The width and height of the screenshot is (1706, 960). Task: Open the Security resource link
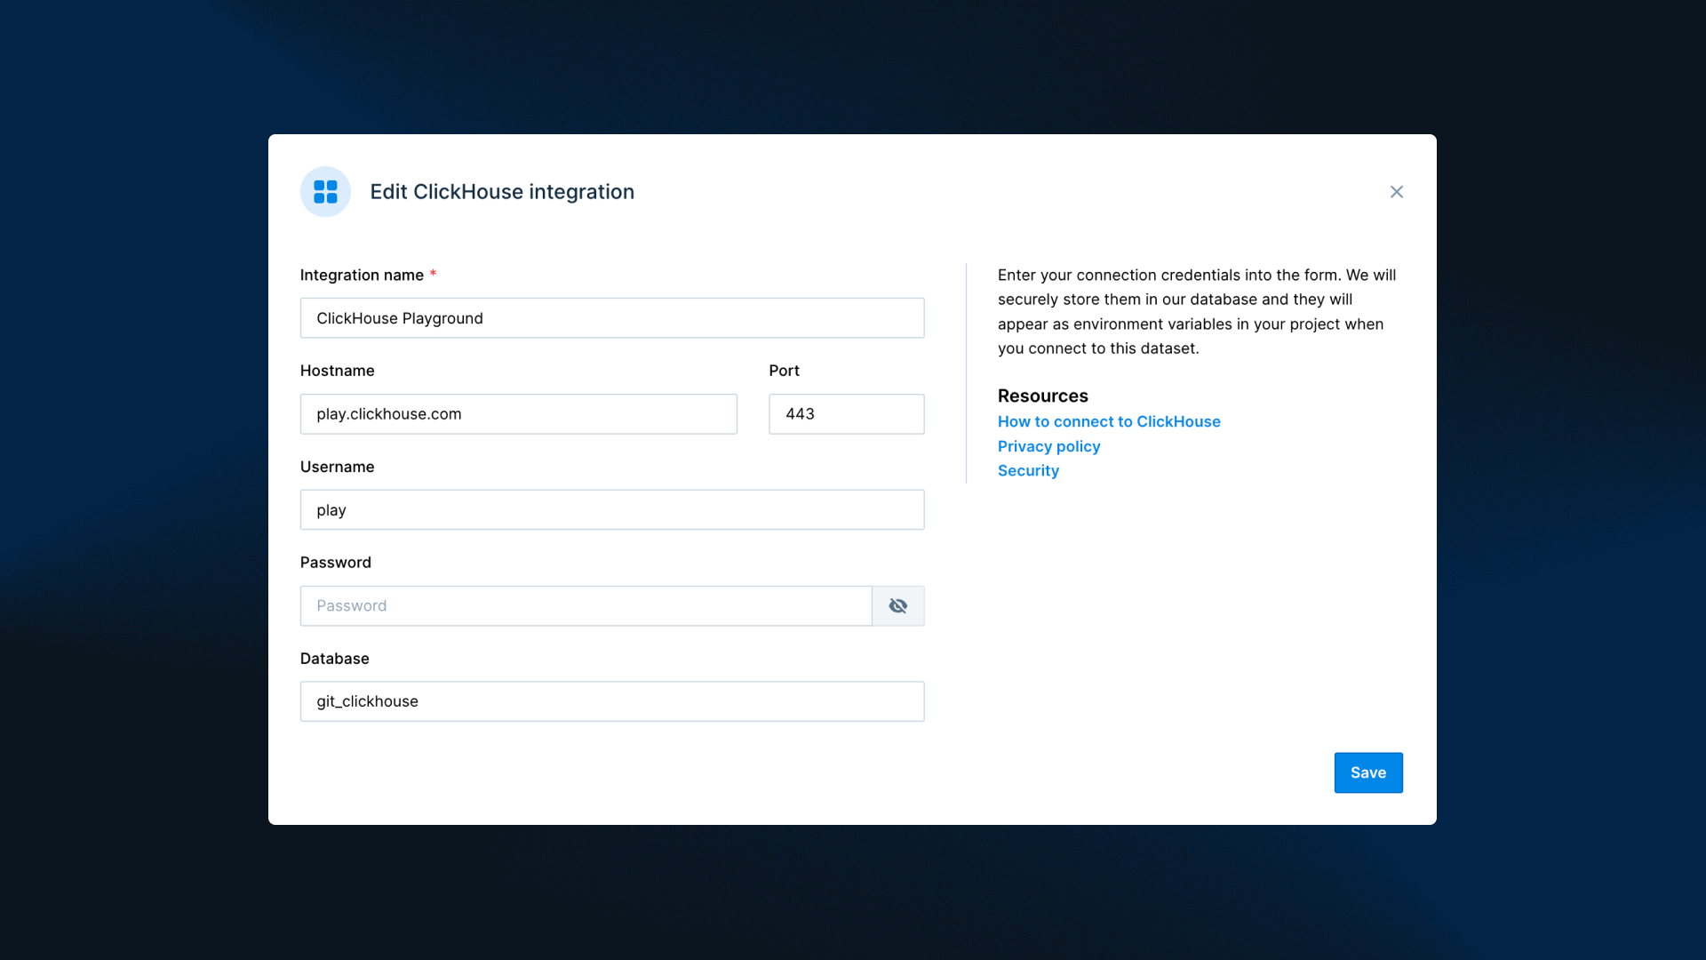[x=1028, y=470]
